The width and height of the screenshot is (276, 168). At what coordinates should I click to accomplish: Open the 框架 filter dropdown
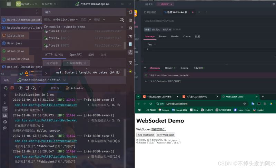pyautogui.click(x=99, y=20)
